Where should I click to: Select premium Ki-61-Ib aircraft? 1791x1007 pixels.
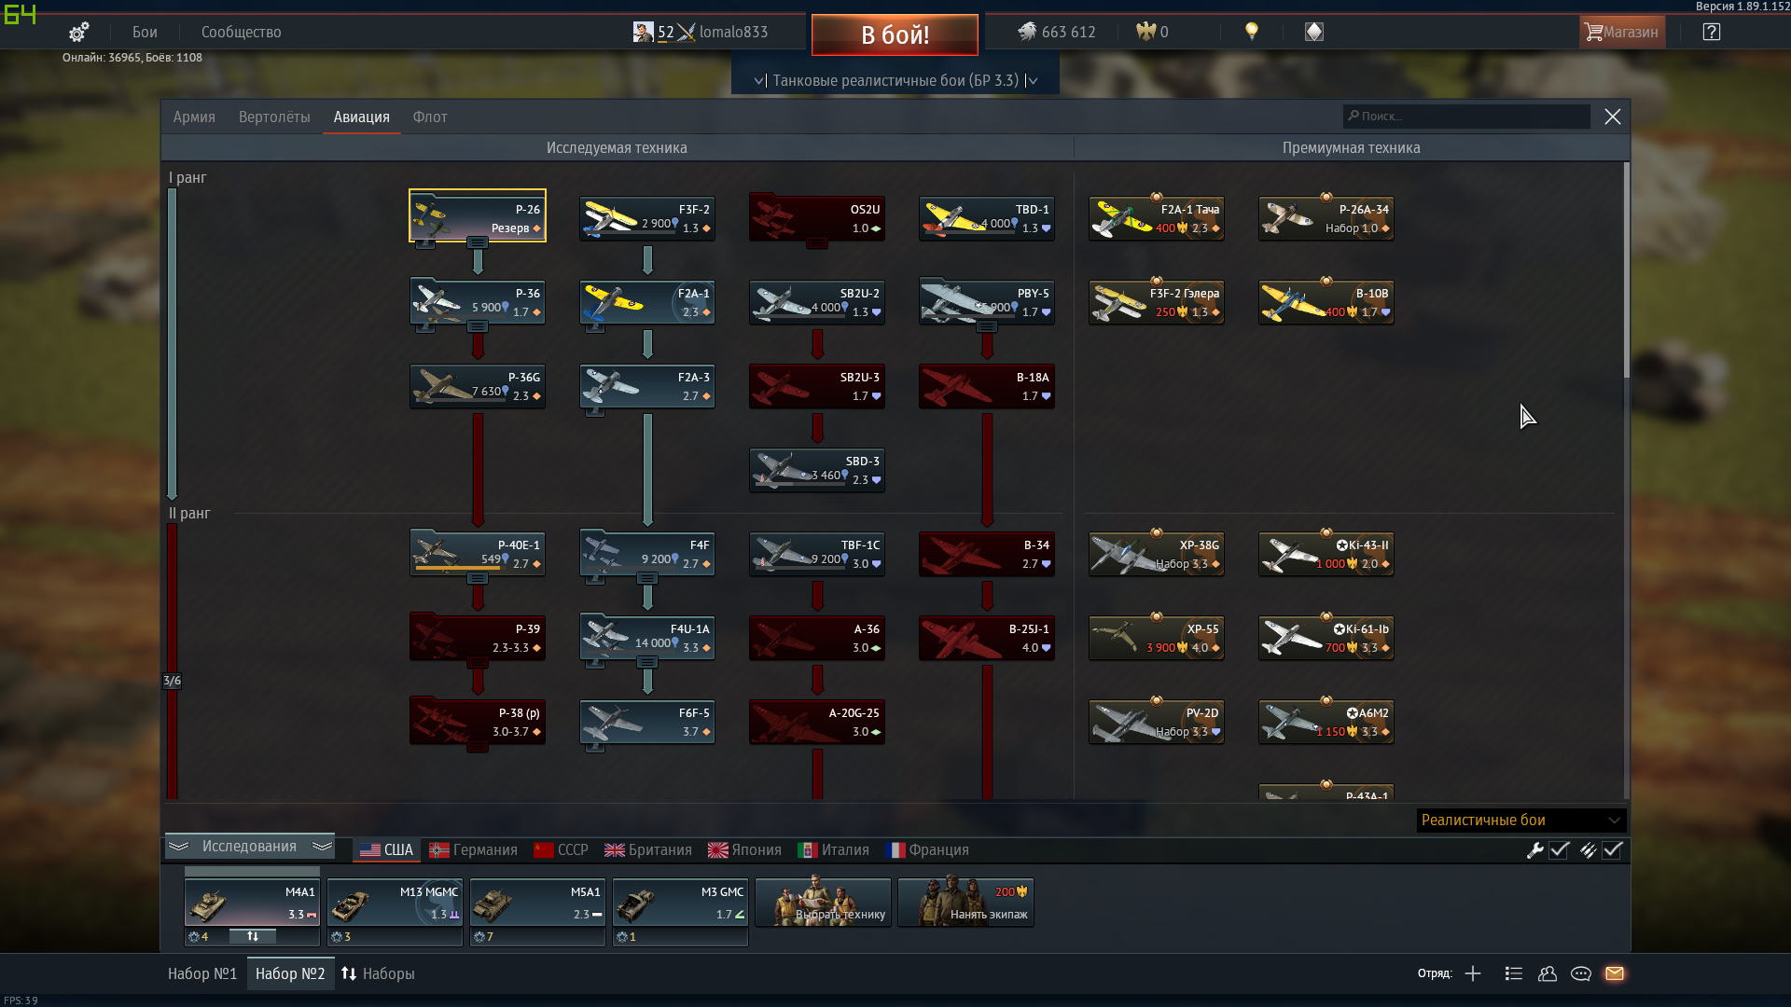tap(1326, 638)
